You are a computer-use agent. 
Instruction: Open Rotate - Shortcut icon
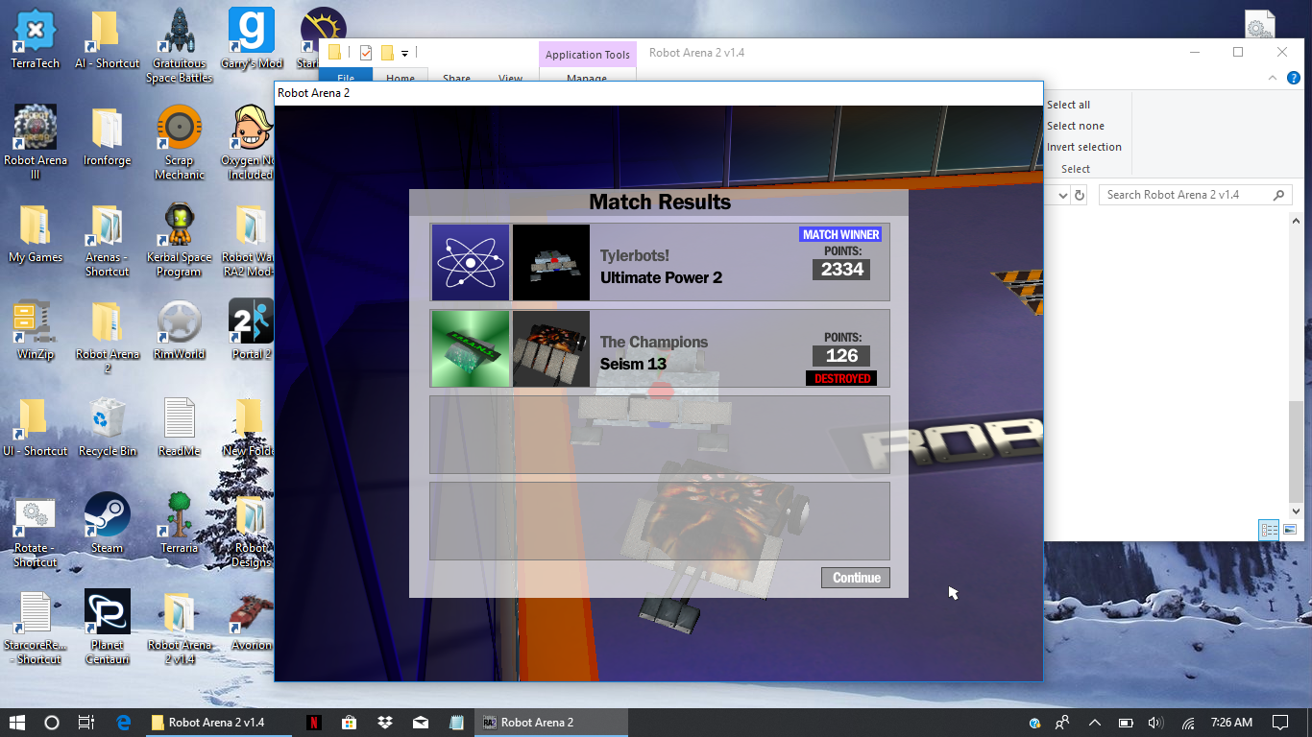click(x=35, y=530)
